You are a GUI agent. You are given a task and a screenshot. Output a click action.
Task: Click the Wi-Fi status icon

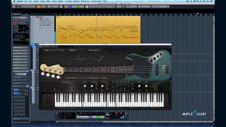[195, 1]
